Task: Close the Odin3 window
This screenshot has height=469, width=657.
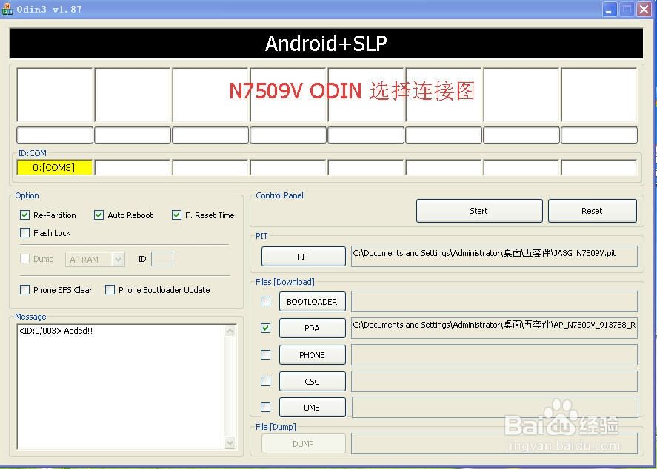Action: [x=644, y=9]
